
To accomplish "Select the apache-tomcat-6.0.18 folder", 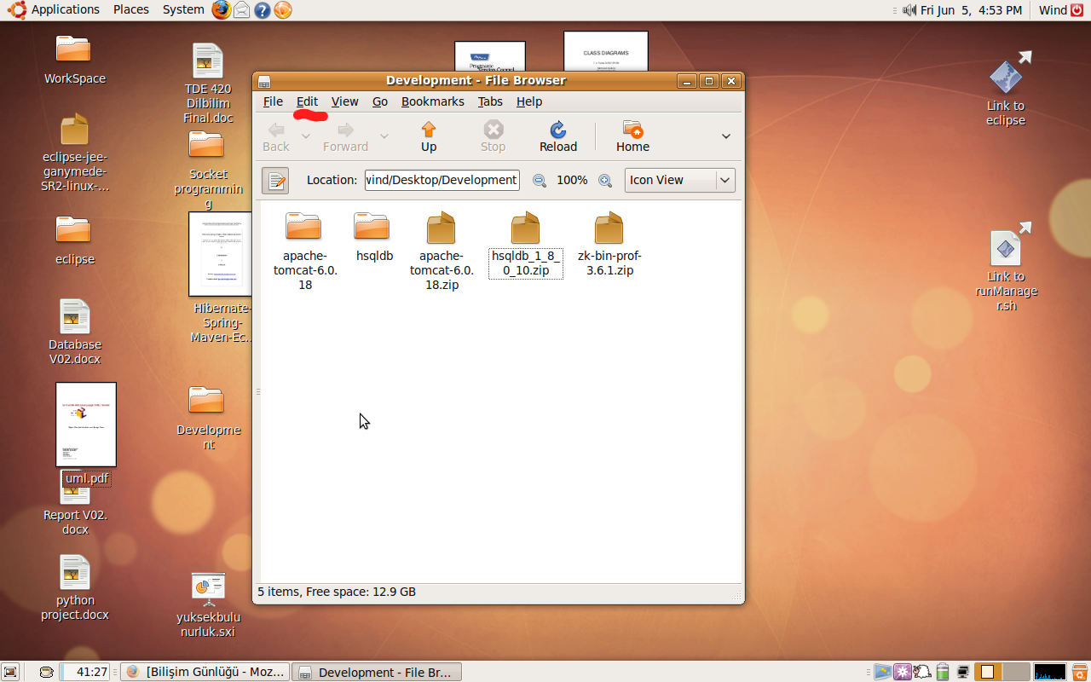I will 304,251.
